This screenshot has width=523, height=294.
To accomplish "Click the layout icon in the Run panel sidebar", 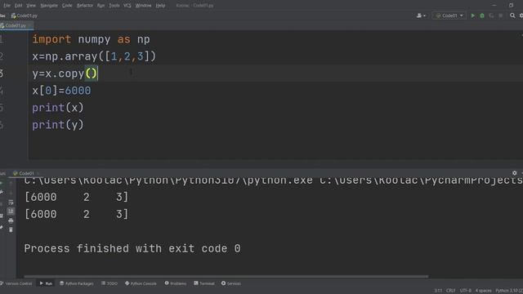I will point(2,216).
